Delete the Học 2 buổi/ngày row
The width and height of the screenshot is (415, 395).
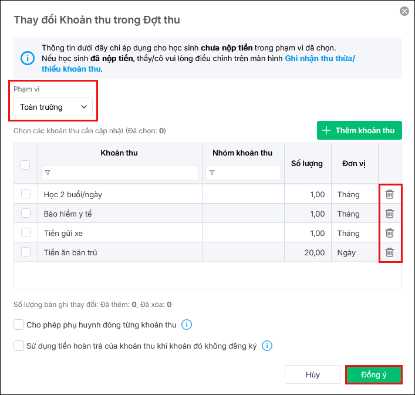tap(389, 194)
